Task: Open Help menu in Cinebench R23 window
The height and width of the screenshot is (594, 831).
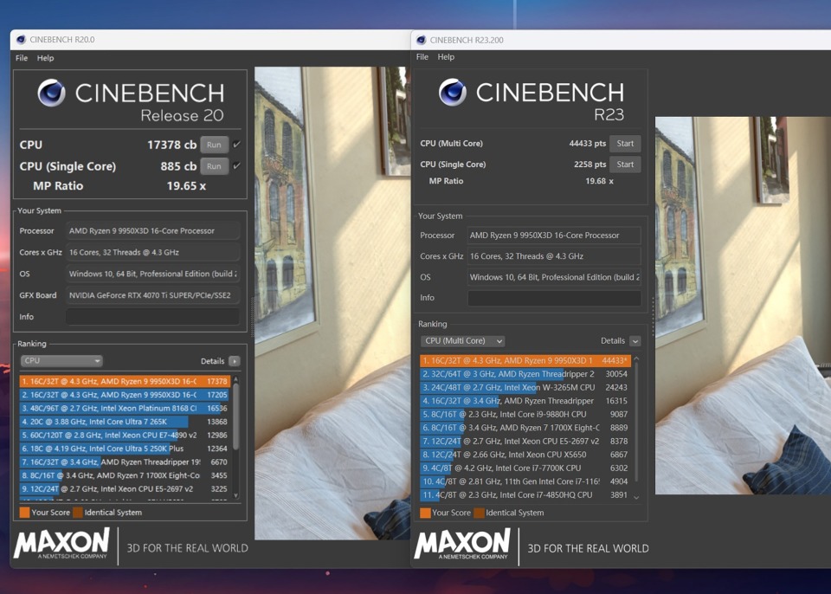Action: tap(446, 57)
